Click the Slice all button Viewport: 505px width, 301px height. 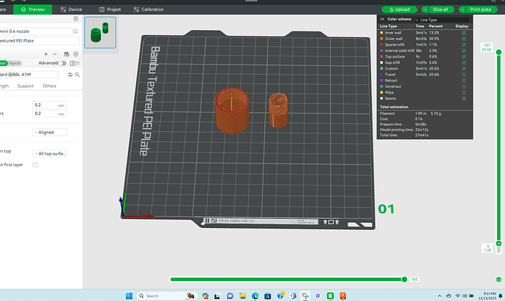[x=441, y=10]
